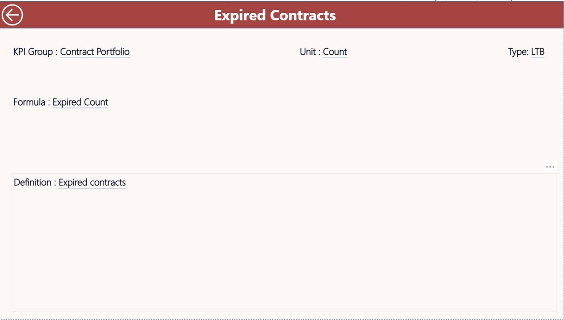The width and height of the screenshot is (564, 320).
Task: Hit the back navigation control on the red banner
Action: tap(12, 15)
